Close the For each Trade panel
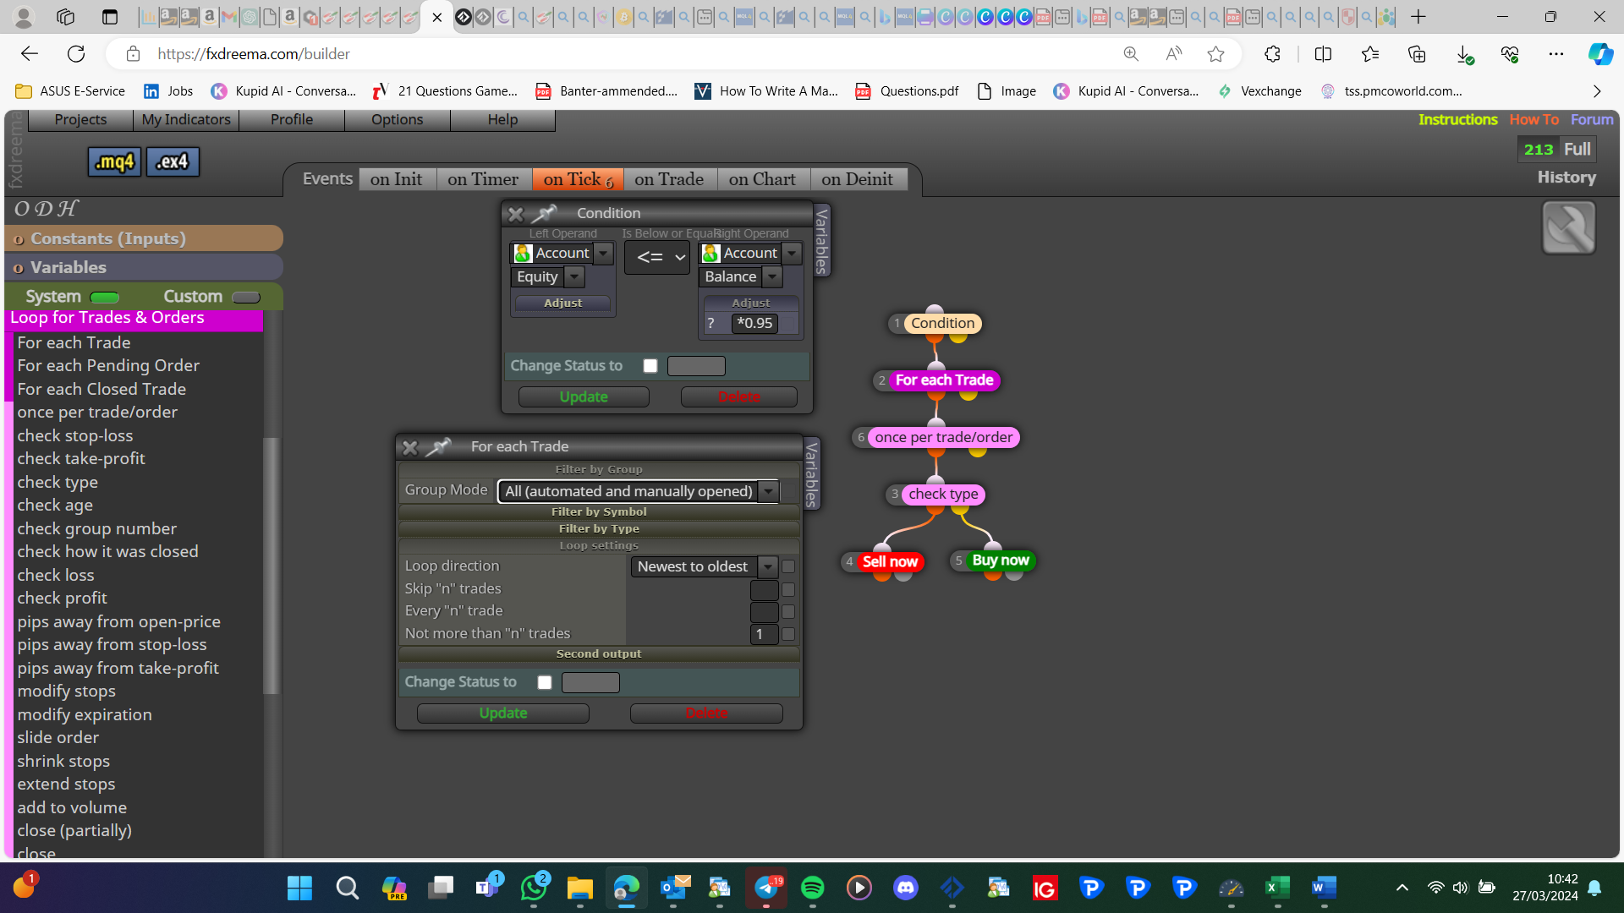1624x913 pixels. coord(409,447)
